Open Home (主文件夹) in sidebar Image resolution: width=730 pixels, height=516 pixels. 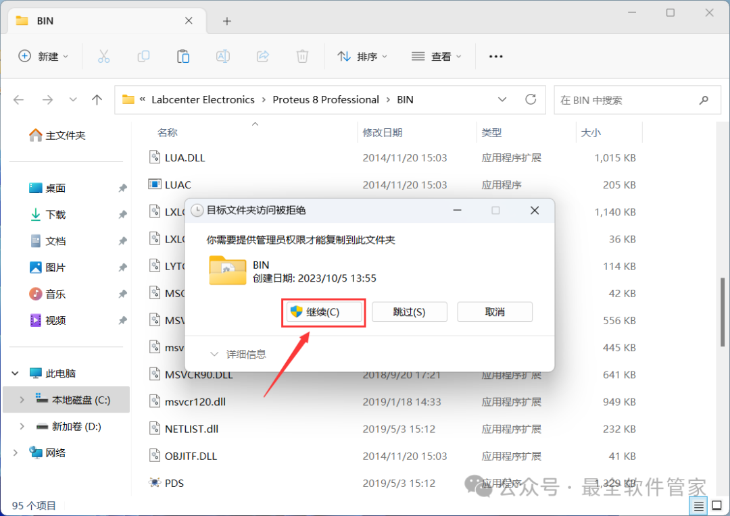tap(57, 135)
